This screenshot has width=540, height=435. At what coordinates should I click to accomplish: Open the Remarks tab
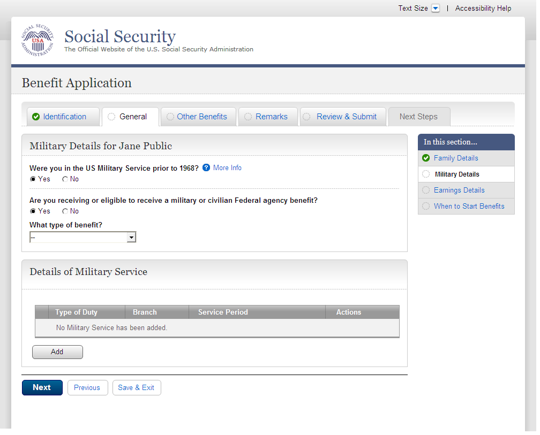(x=271, y=117)
